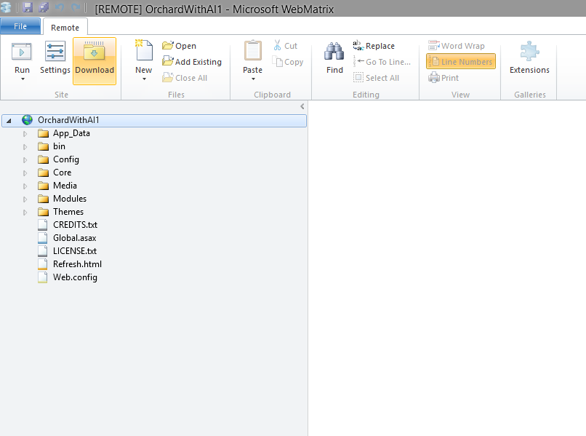
Task: Expand the App_Data folder
Action: (x=25, y=134)
